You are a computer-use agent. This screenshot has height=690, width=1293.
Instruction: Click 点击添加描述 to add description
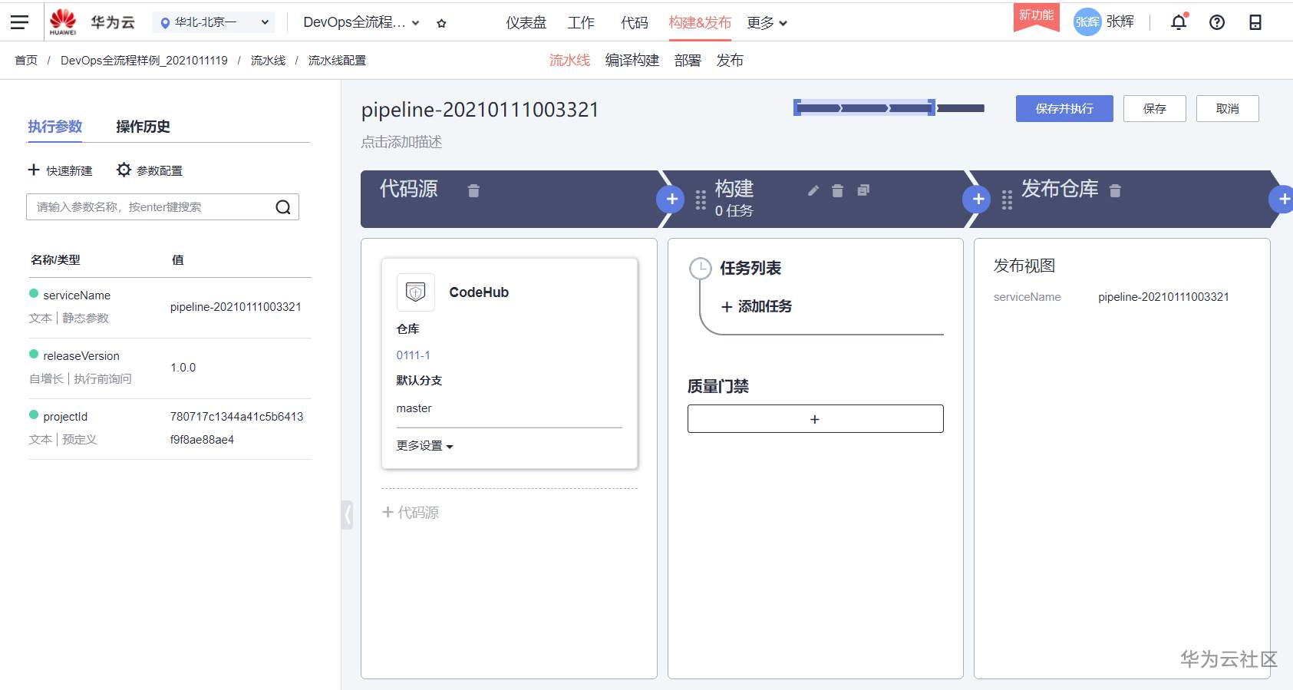pos(401,142)
